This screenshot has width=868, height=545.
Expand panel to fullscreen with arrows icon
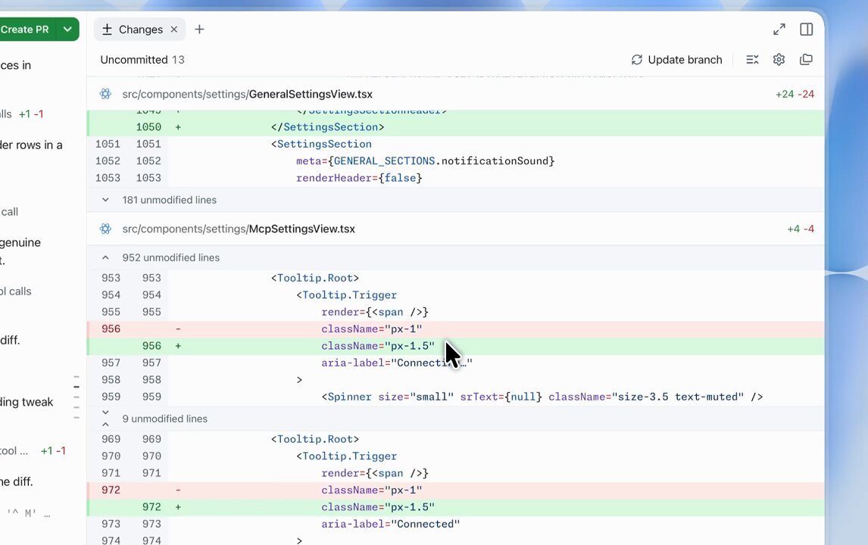pyautogui.click(x=779, y=30)
